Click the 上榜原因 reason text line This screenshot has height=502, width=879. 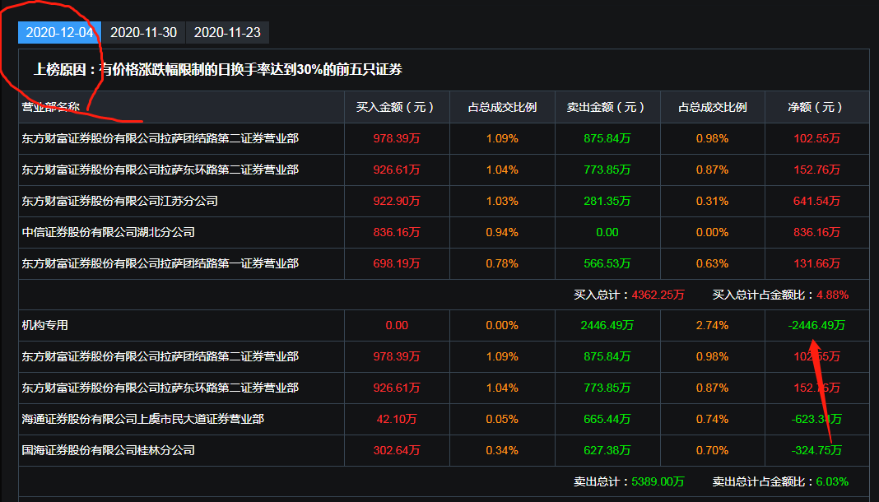pyautogui.click(x=218, y=69)
